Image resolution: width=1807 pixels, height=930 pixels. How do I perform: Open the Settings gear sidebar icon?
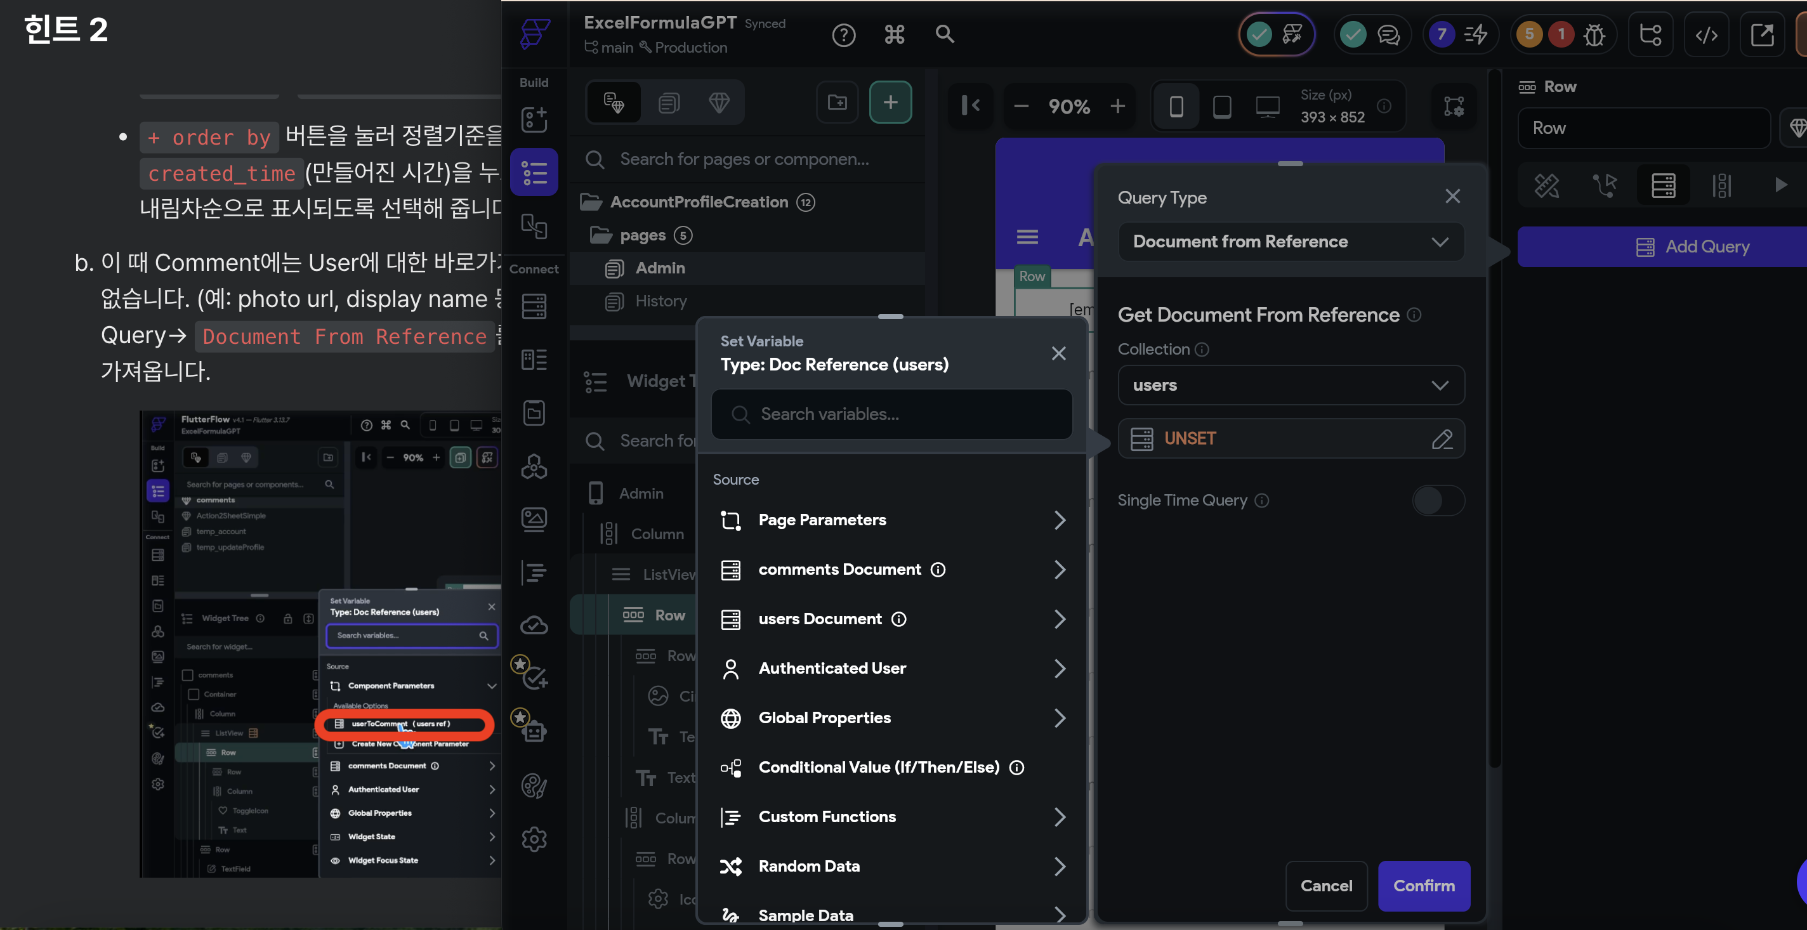pos(534,839)
